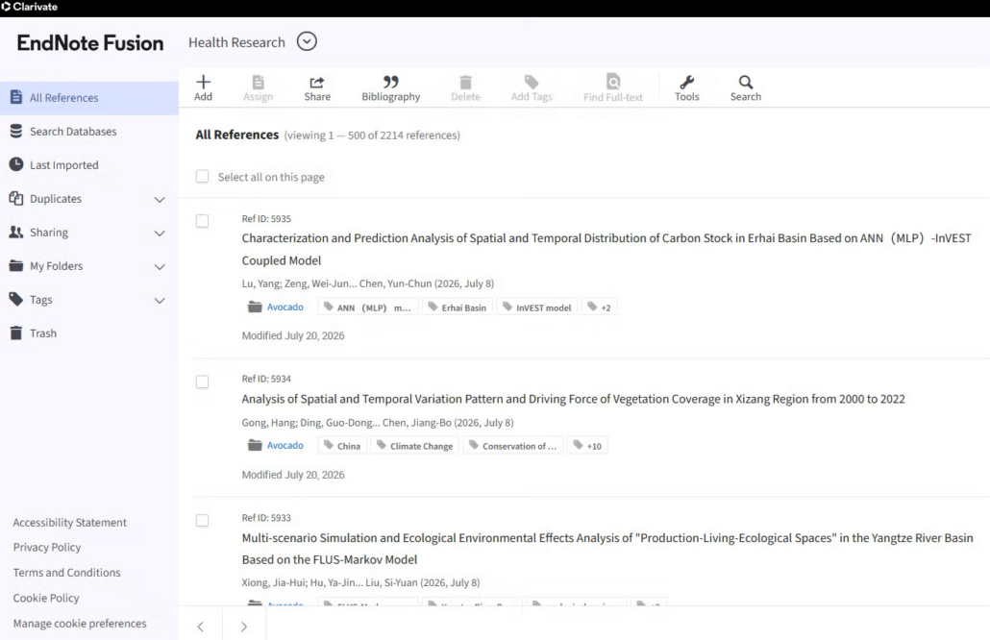The image size is (990, 640).
Task: Open Duplicates in sidebar
Action: click(56, 199)
